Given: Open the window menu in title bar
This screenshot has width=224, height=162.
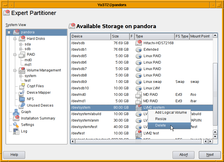Looking at the screenshot, I should tap(5, 5).
